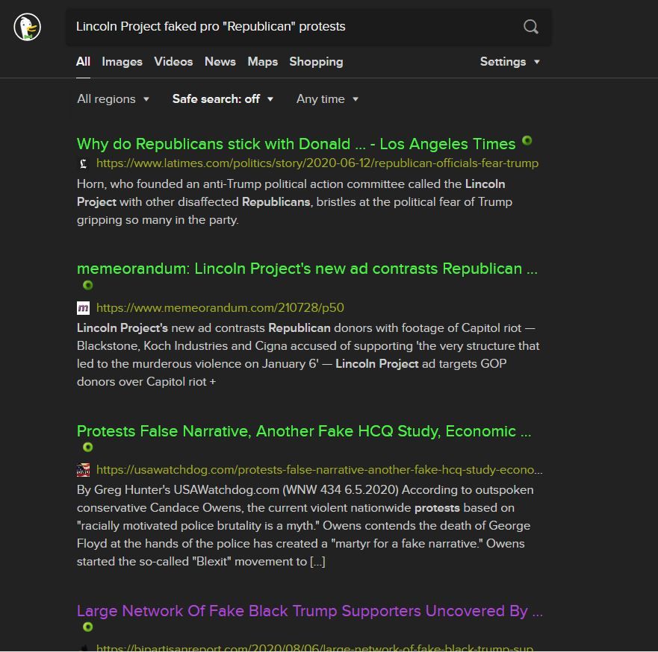This screenshot has width=658, height=652.
Task: Click the search magnifier icon
Action: coord(530,27)
